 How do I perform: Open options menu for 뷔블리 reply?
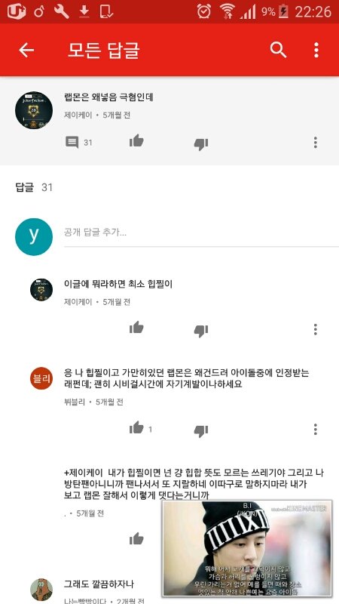coord(316,429)
